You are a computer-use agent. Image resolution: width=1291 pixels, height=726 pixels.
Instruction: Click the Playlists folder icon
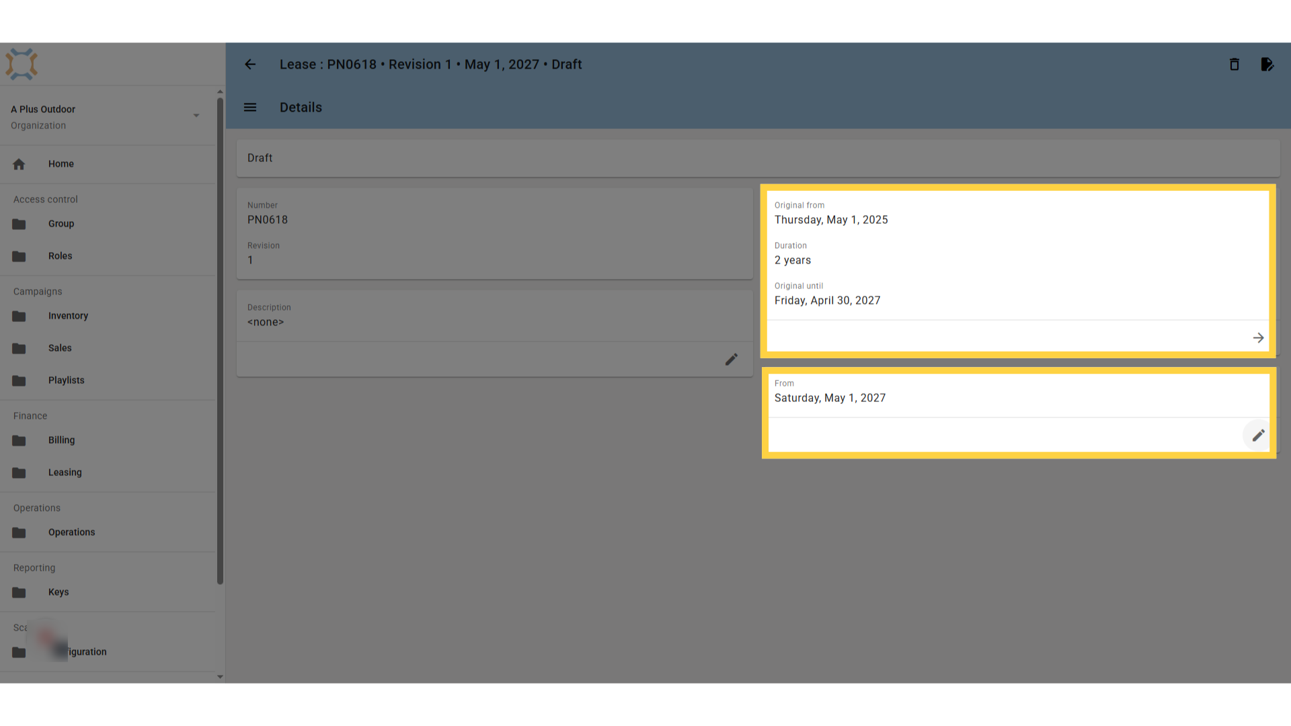point(19,380)
